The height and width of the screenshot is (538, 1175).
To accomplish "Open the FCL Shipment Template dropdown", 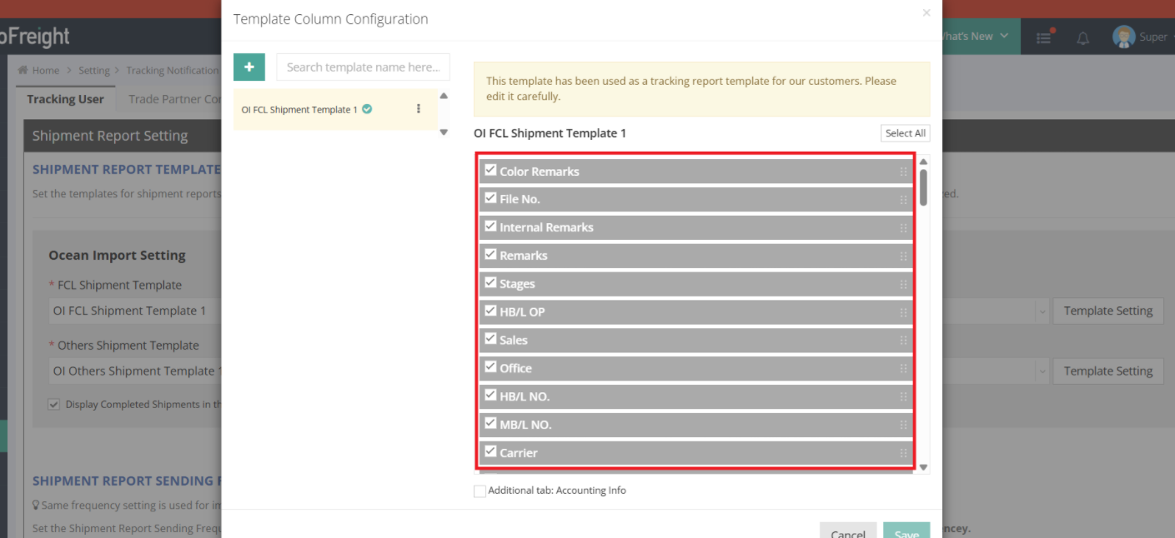I will point(1042,311).
